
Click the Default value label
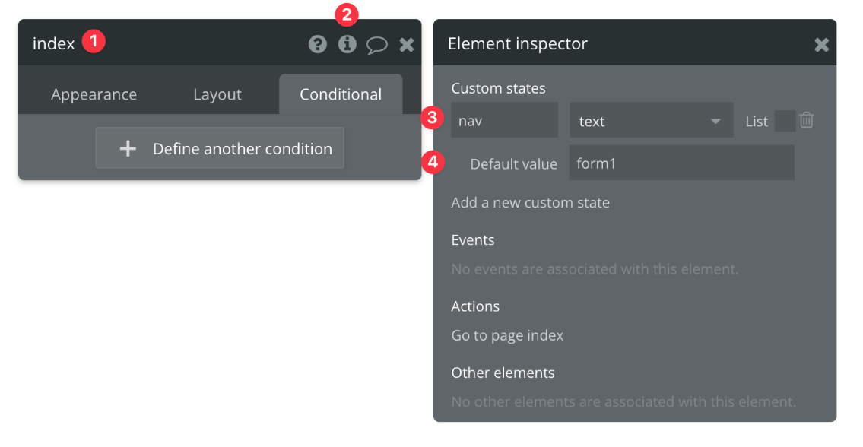(513, 164)
